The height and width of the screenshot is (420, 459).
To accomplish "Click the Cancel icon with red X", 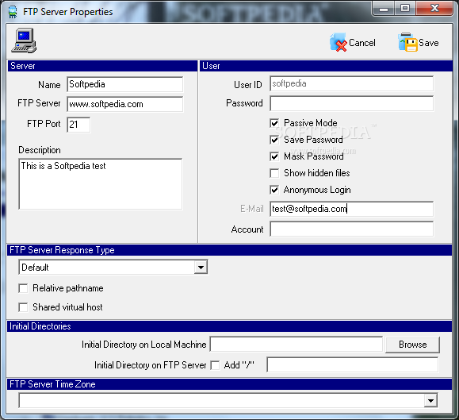I will pyautogui.click(x=338, y=42).
